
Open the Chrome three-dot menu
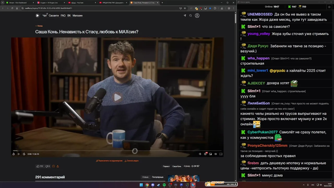tap(234, 8)
